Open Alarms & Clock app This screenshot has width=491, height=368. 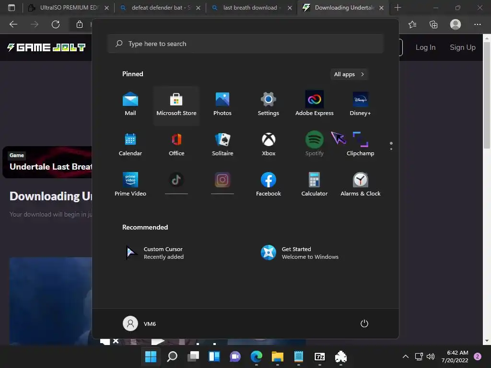361,184
